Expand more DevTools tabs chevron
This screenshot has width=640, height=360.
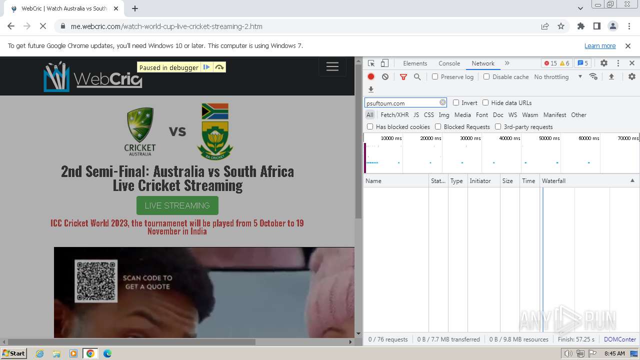pyautogui.click(x=507, y=63)
